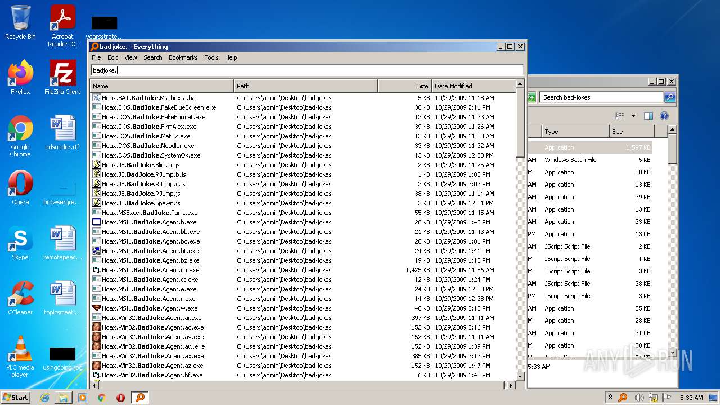Click icon of Hoax.JS.BadJoke.Blinker.js file

point(96,165)
